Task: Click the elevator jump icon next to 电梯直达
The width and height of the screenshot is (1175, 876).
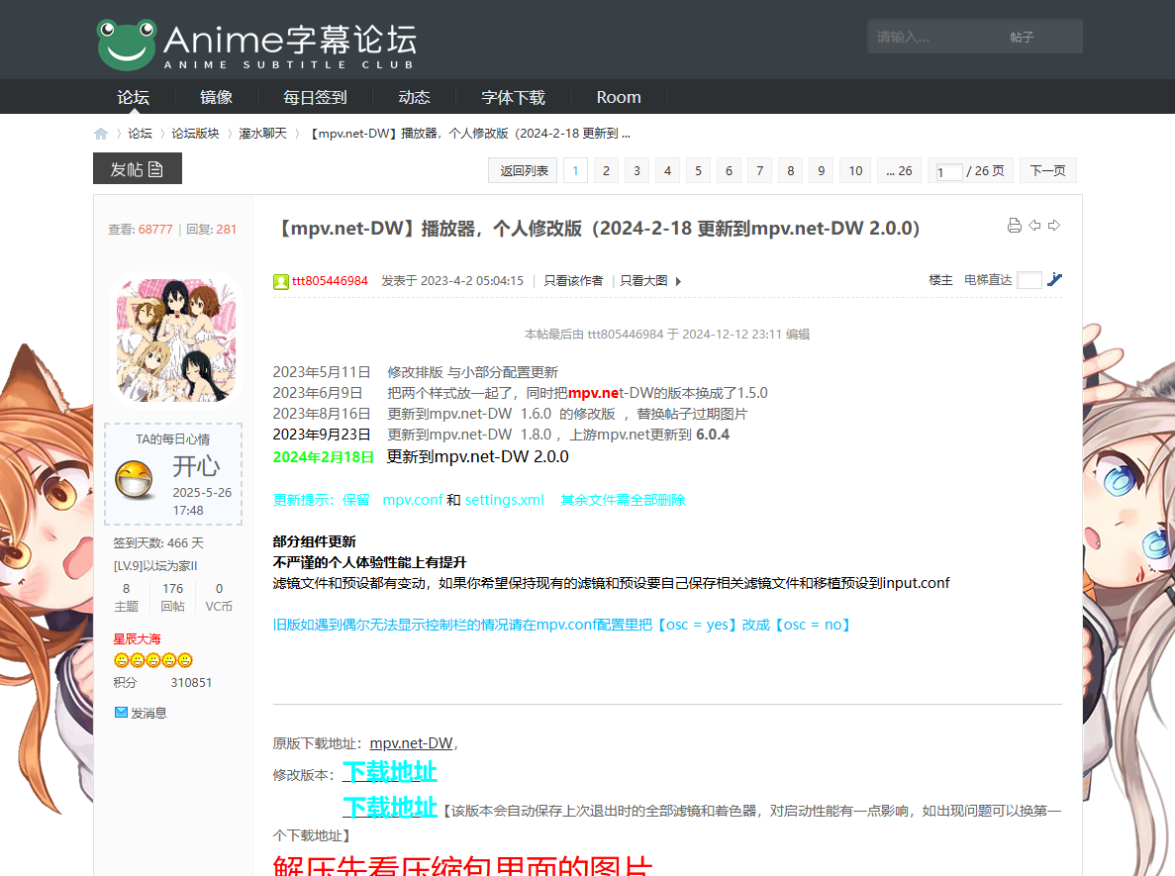Action: pos(1054,279)
